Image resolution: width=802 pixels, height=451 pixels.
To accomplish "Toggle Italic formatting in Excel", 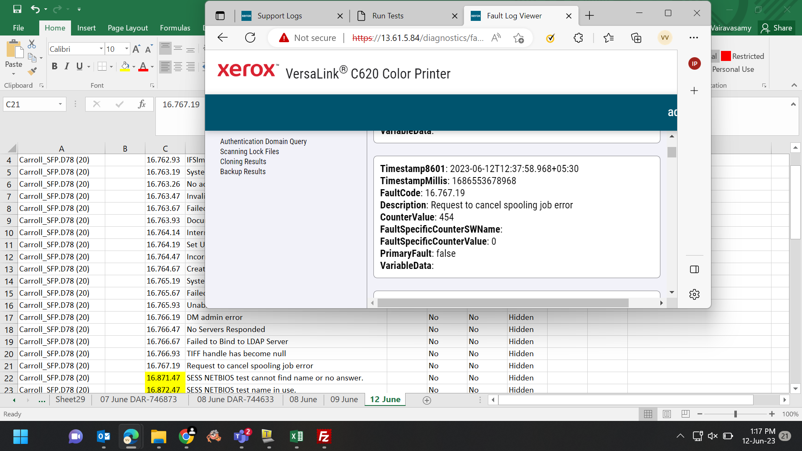I will coord(67,66).
